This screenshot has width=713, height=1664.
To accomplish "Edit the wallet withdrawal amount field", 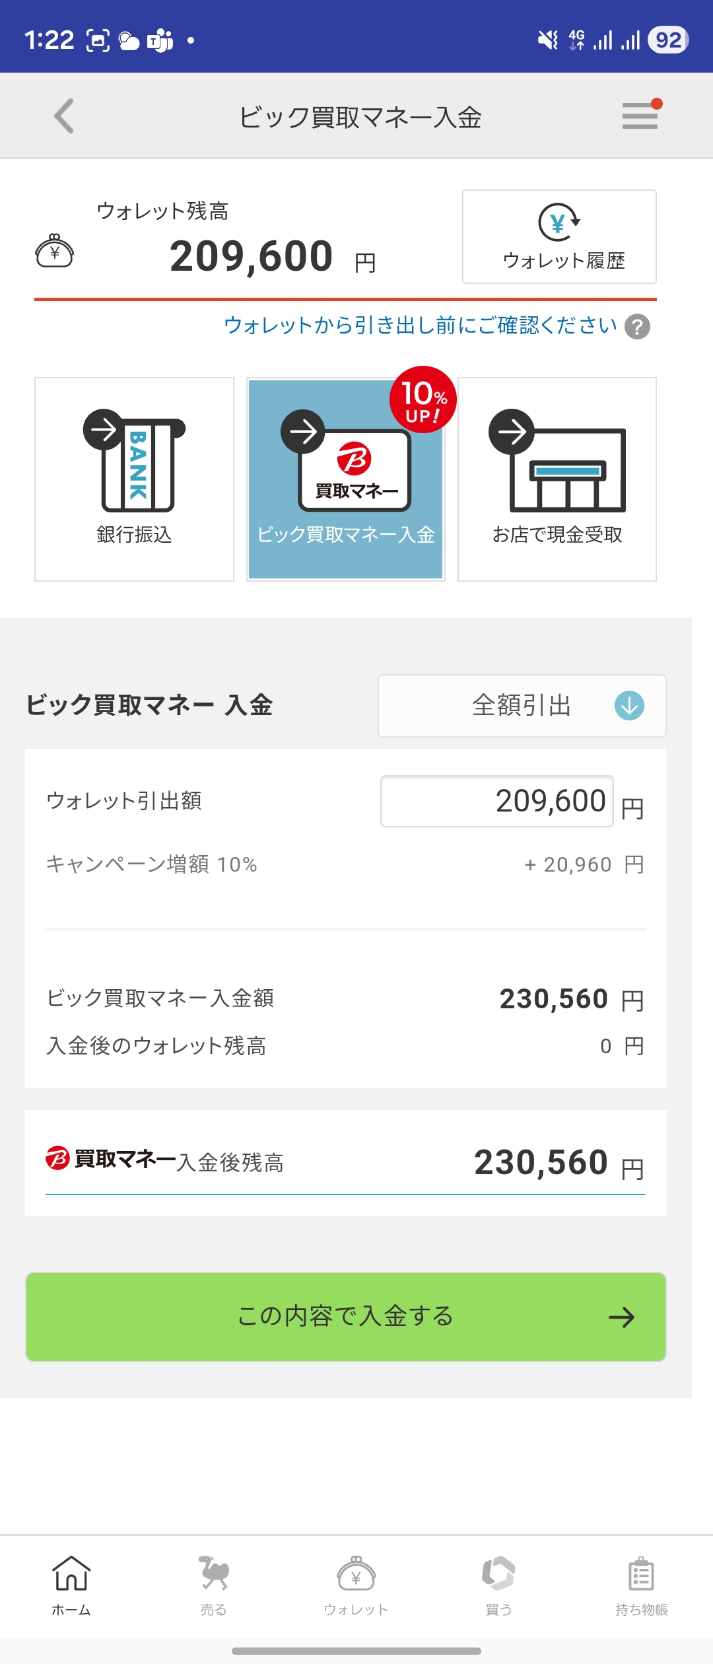I will tap(497, 801).
